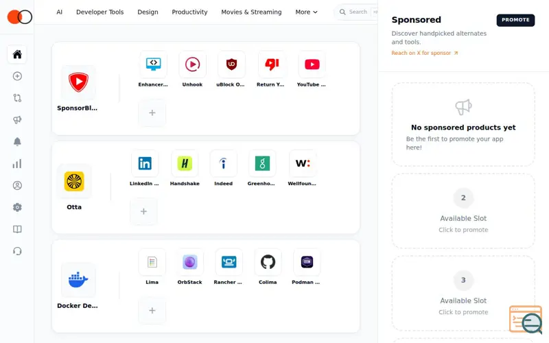The image size is (549, 343).
Task: Open the pull request sidebar icon
Action: coord(17,98)
